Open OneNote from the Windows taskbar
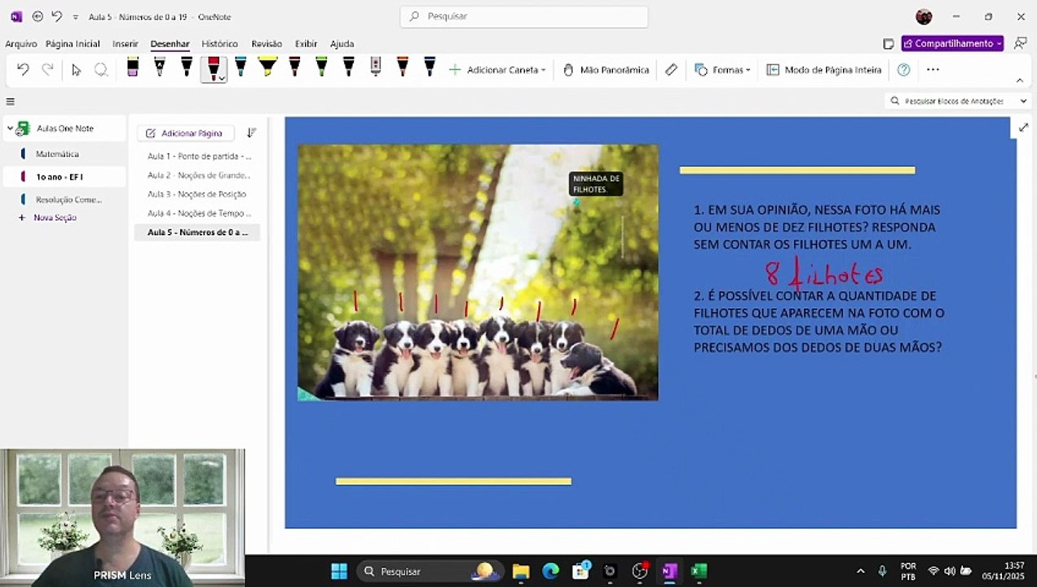Screen dimensions: 1037x587 669,571
